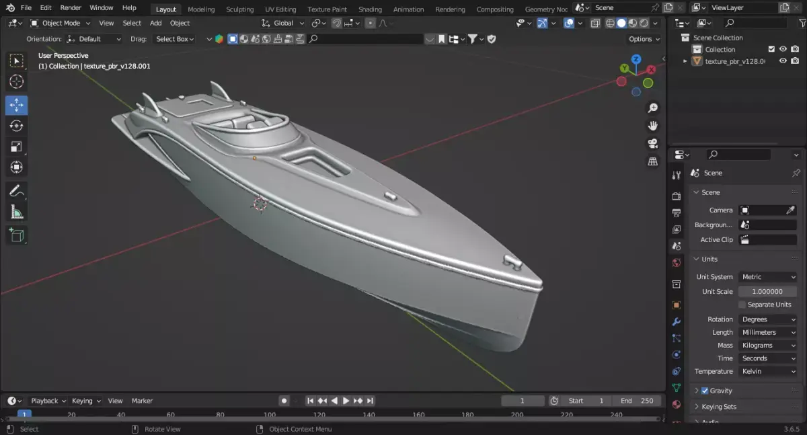Choose the Rotate tool

click(17, 126)
